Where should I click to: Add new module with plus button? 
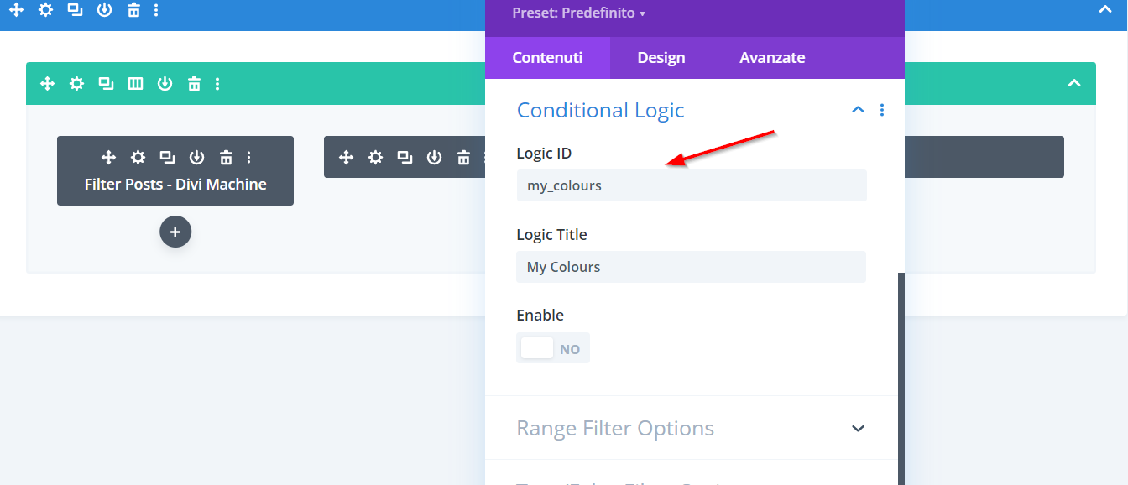coord(175,232)
